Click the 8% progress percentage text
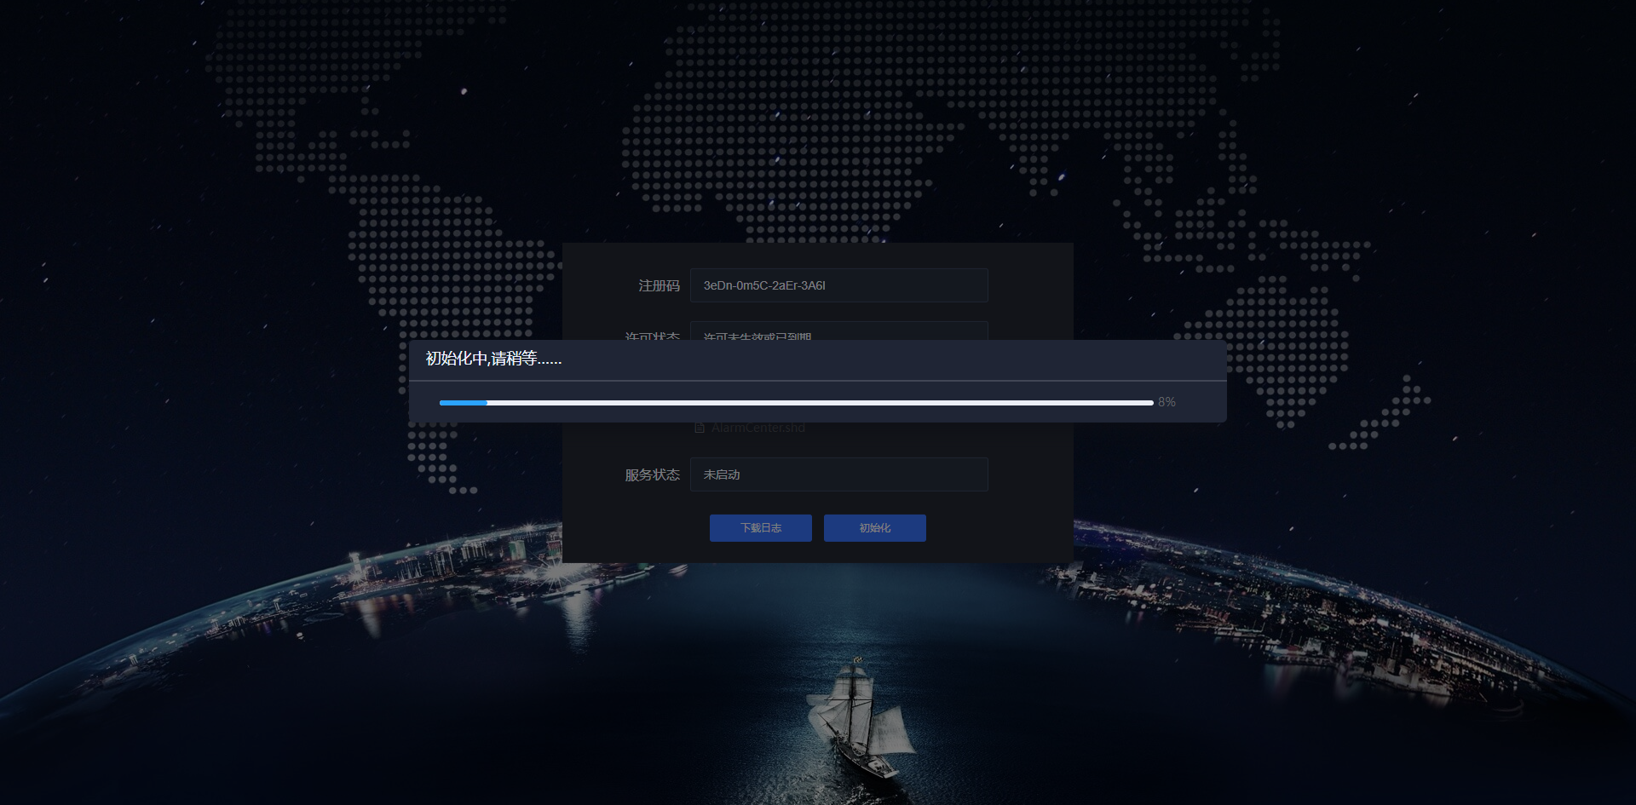 coord(1167,402)
